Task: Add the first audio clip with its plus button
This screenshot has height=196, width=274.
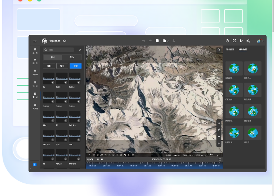Action: 52,82
